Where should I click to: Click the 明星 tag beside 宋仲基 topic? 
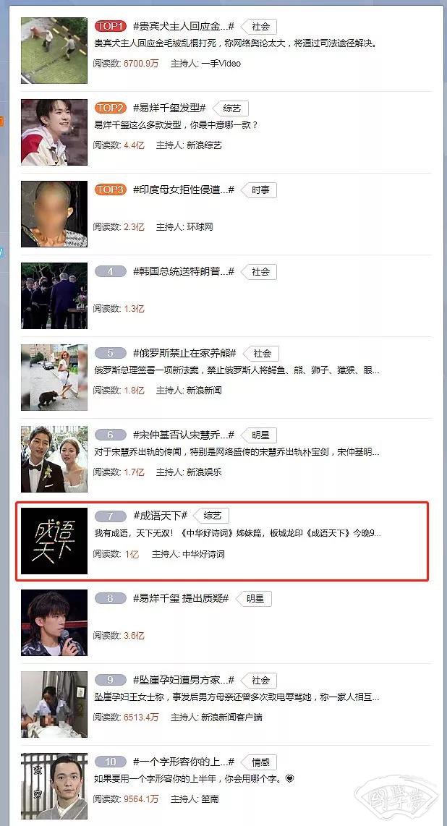tap(260, 435)
